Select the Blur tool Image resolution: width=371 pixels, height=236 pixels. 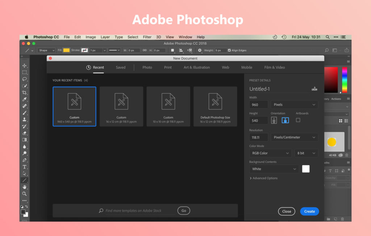tap(24, 146)
